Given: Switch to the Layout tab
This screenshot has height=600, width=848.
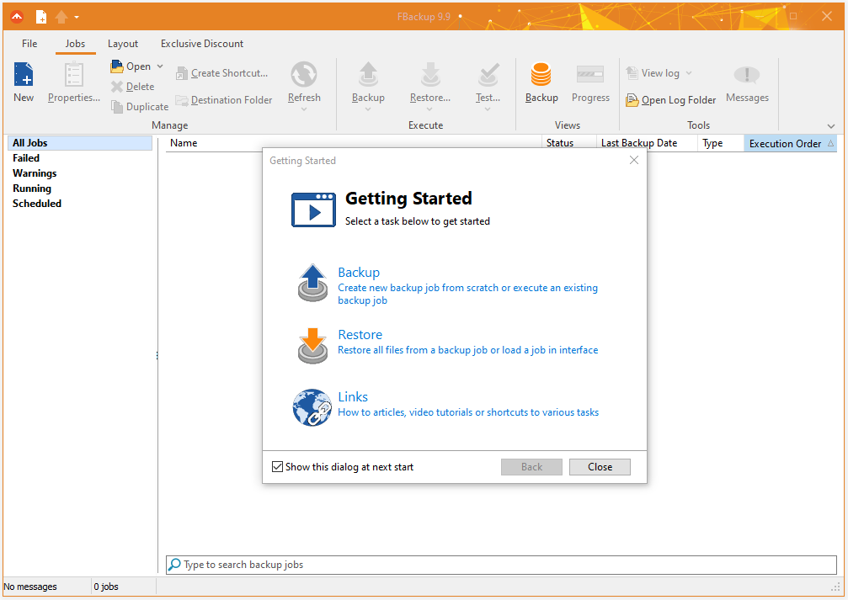Looking at the screenshot, I should point(123,44).
